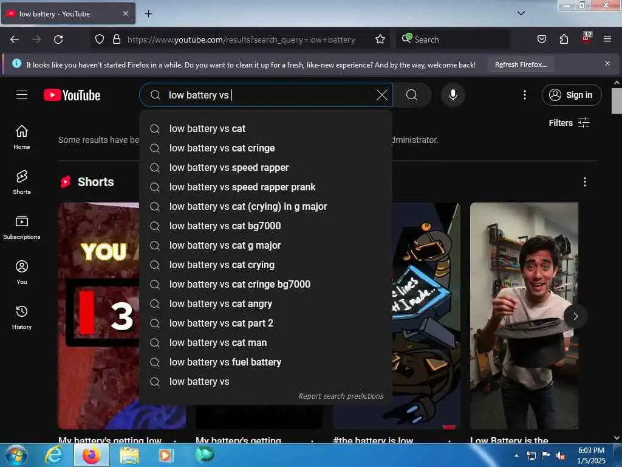Open a new tab with the plus button
Viewport: 622px width, 467px height.
[x=148, y=14]
